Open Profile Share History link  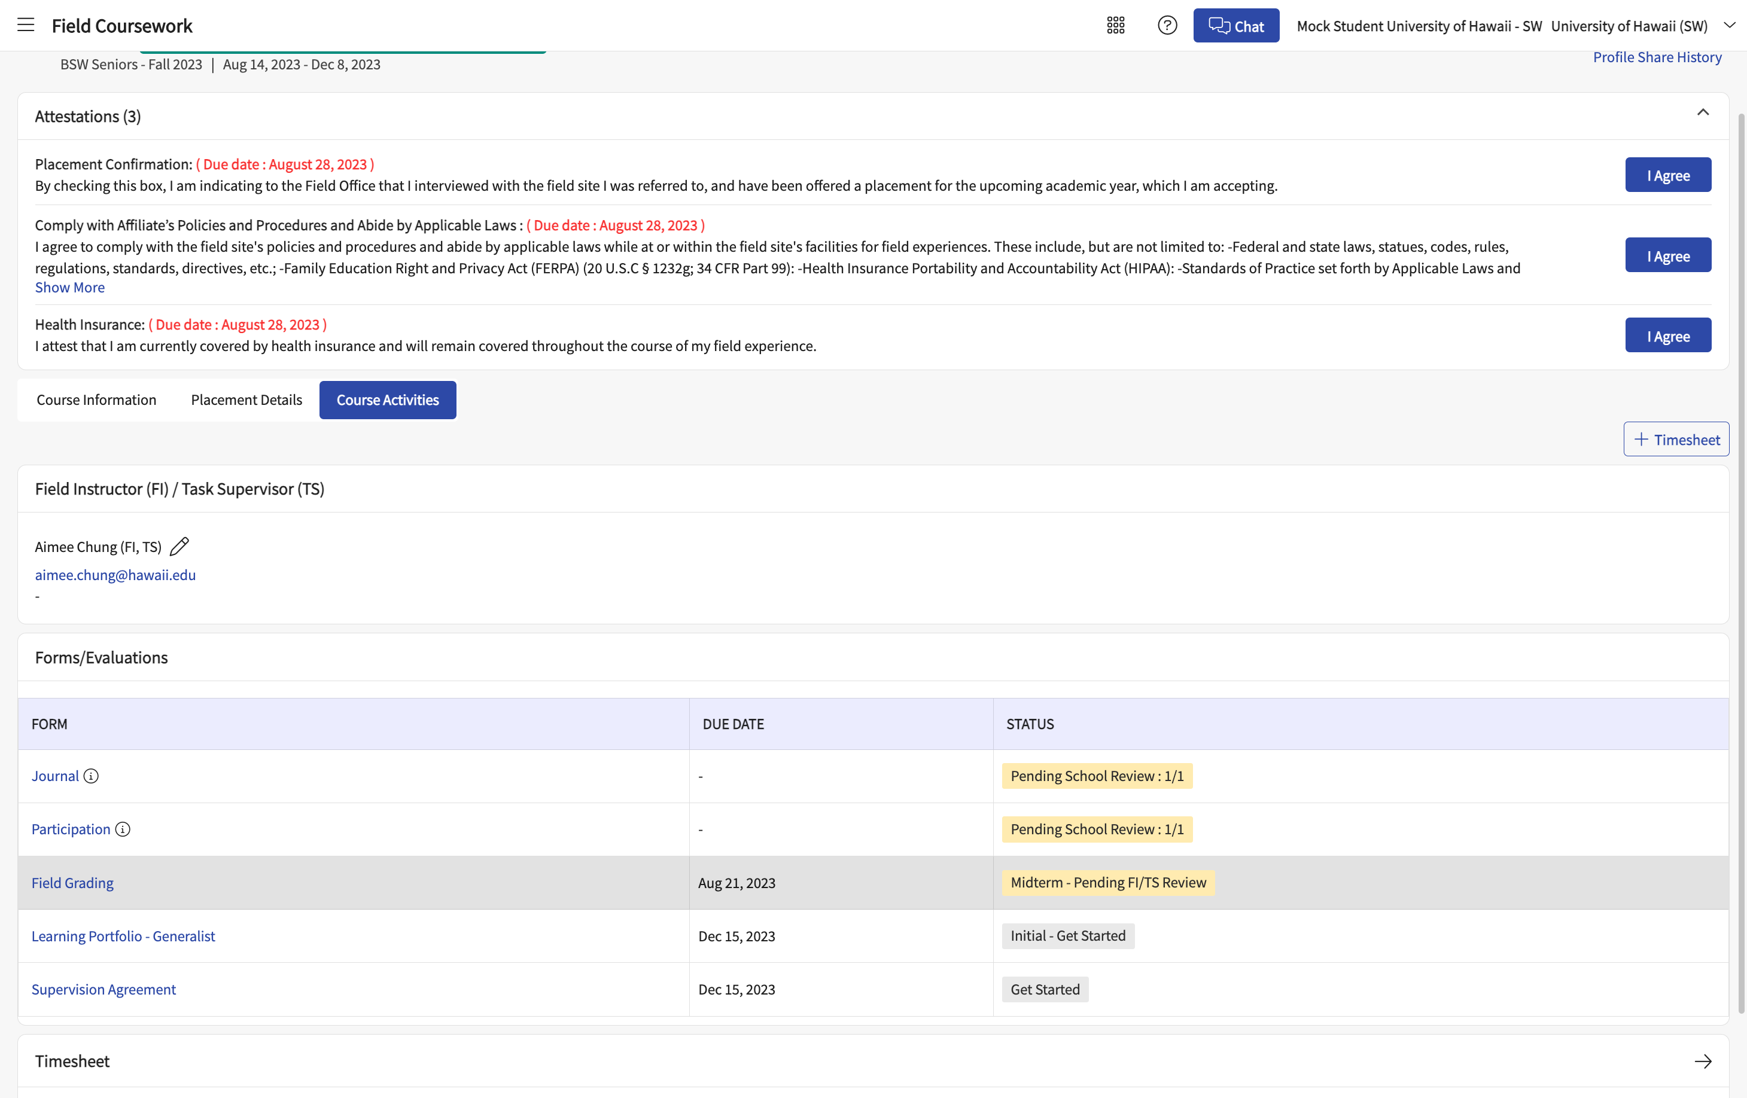pyautogui.click(x=1657, y=57)
